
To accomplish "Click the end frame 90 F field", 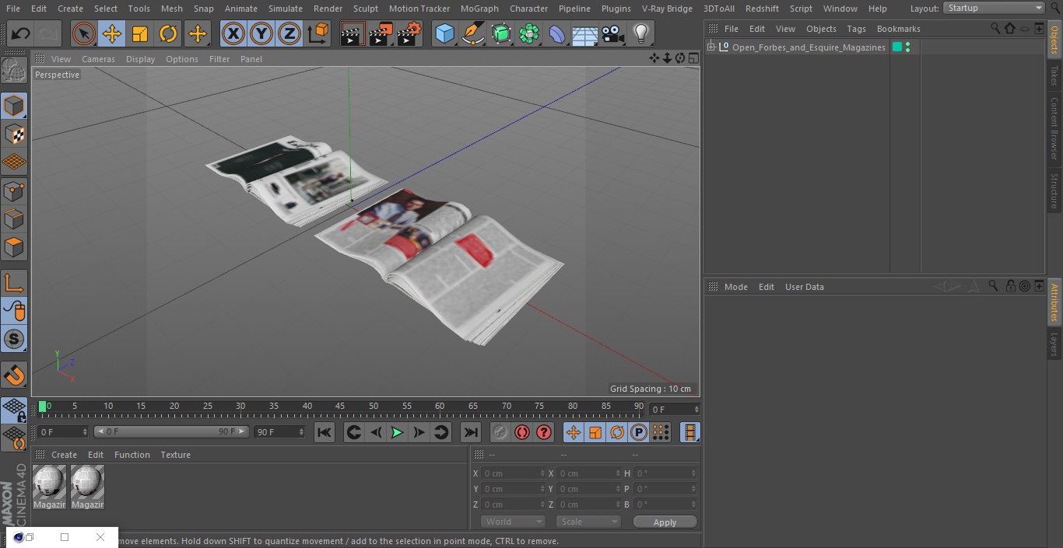I will [279, 431].
